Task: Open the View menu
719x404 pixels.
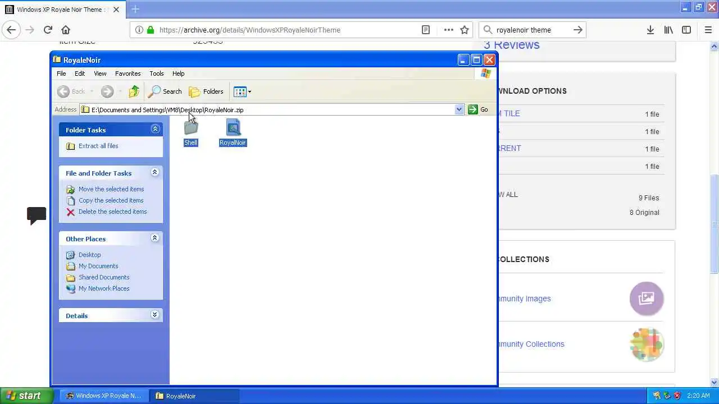Action: tap(100, 74)
